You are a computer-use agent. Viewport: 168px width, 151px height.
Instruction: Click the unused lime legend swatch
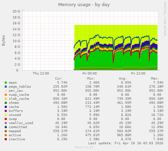[x=6, y=115]
